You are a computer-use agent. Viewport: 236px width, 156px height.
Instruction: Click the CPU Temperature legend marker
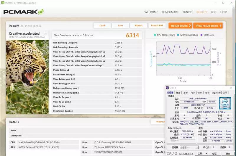coord(155,35)
